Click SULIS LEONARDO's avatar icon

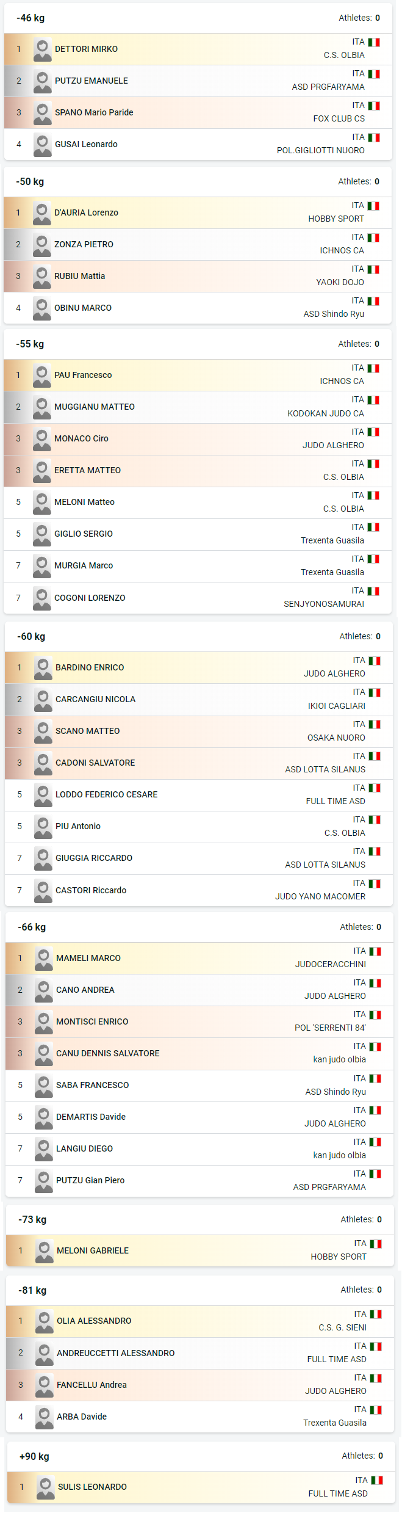point(46,1487)
